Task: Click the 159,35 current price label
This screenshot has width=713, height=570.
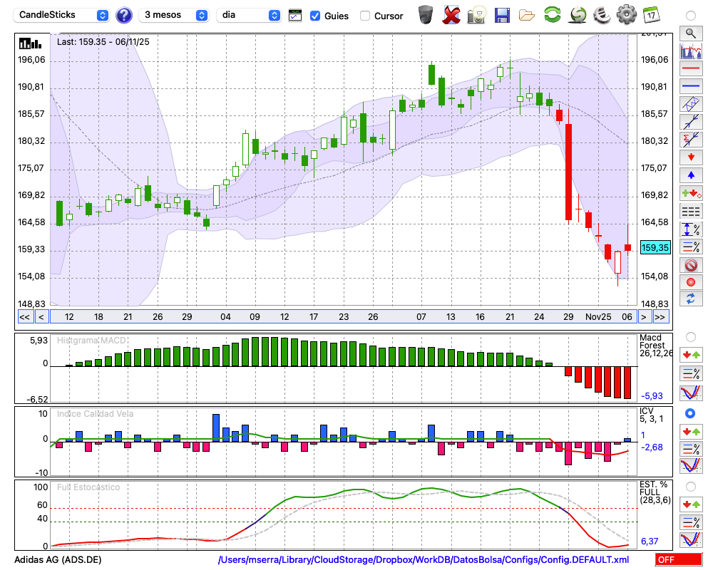Action: (655, 248)
